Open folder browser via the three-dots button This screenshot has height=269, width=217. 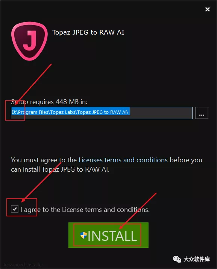coord(202,113)
